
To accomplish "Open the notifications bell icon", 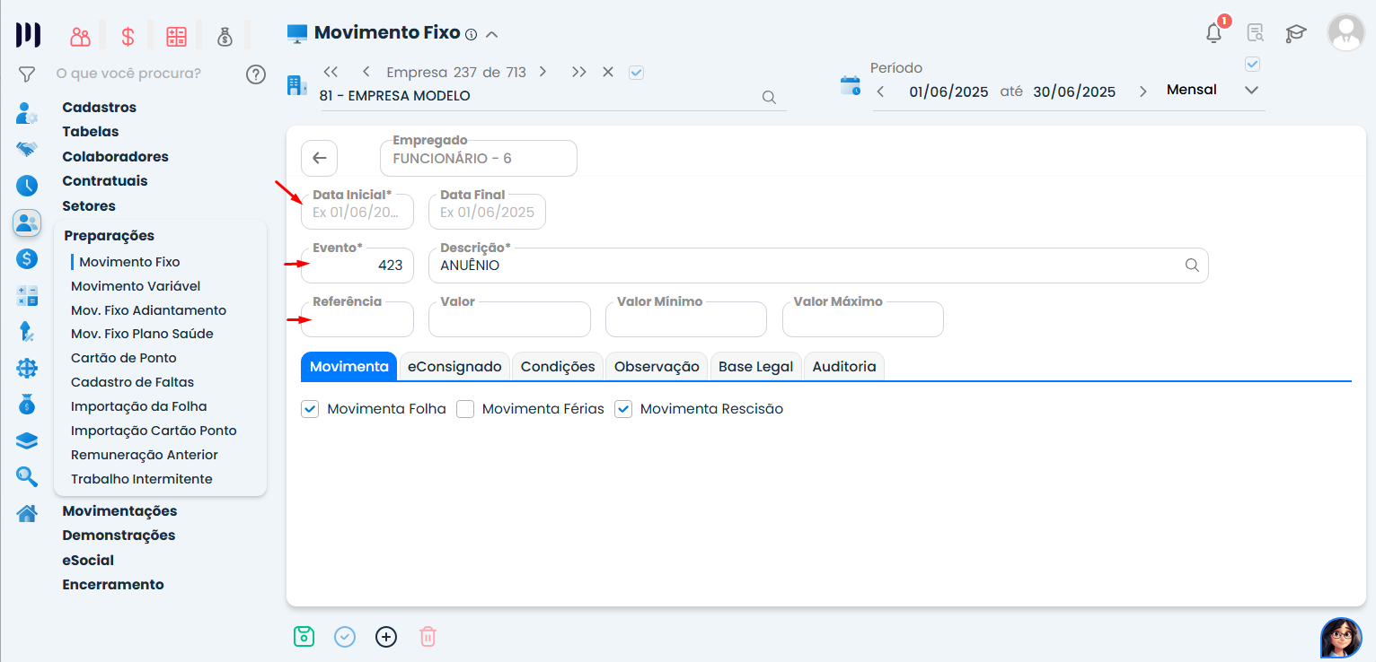I will coord(1213,34).
